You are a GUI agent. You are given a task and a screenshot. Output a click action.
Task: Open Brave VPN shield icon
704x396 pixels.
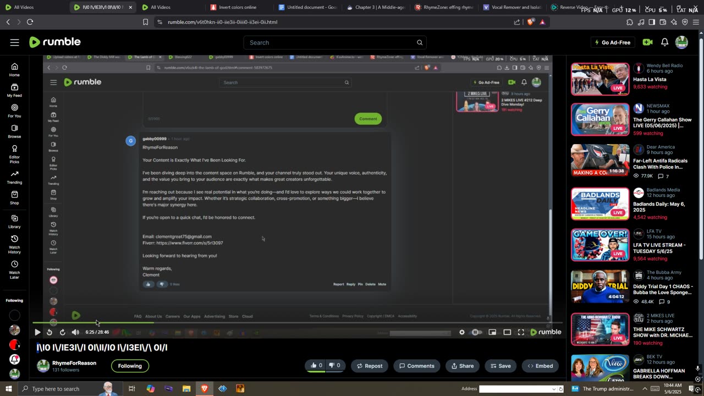click(x=685, y=22)
